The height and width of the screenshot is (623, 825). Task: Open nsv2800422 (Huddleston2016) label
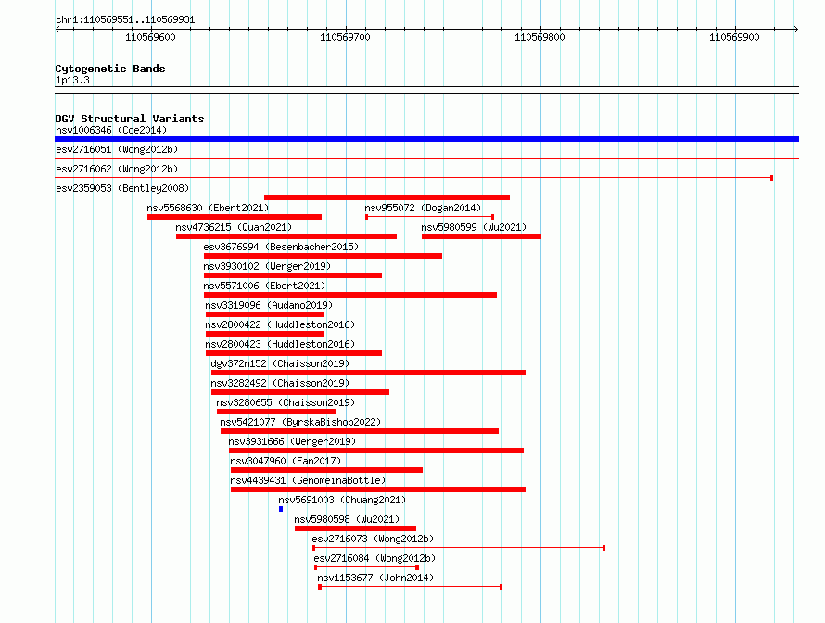280,324
